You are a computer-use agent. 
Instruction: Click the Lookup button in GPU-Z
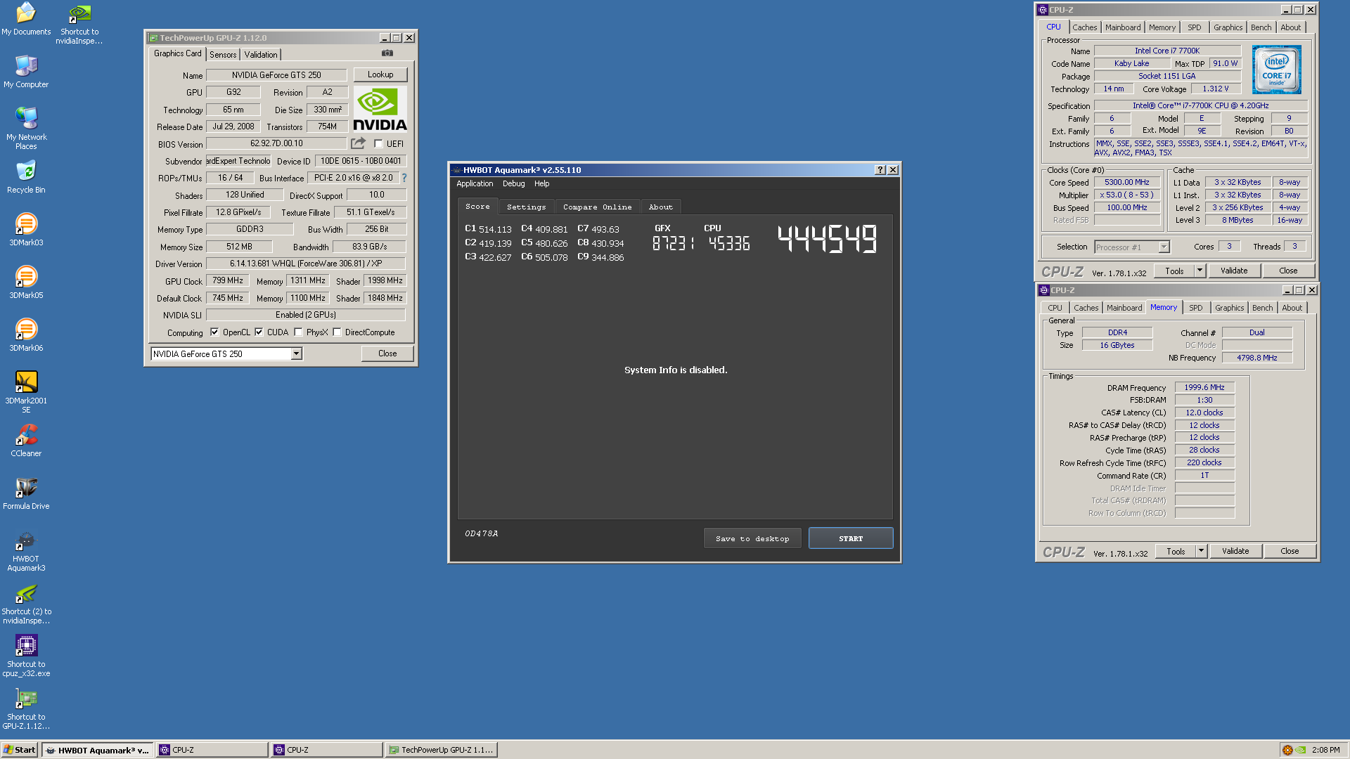[380, 74]
